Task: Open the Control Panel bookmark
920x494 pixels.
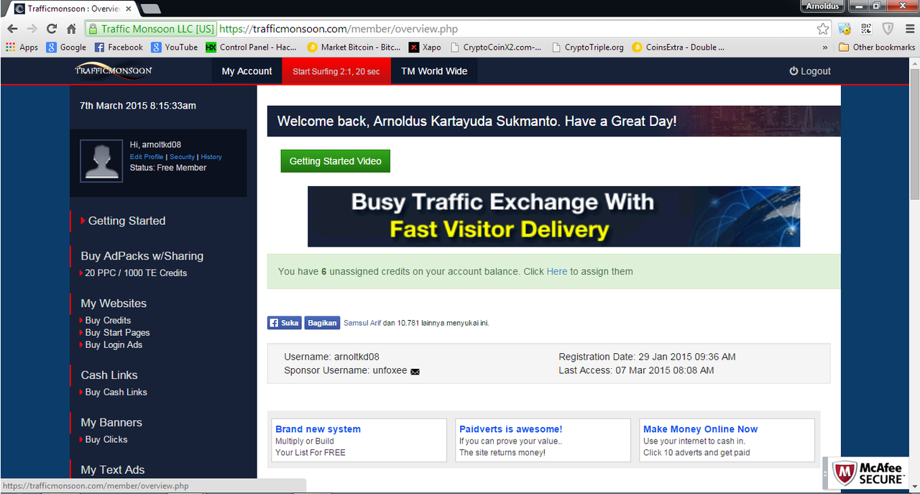Action: pos(251,47)
